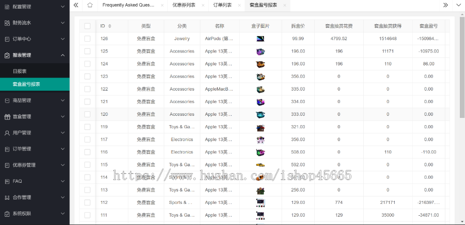This screenshot has height=225, width=465.
Task: Switch to the 订单列表 tab
Action: (222, 5)
